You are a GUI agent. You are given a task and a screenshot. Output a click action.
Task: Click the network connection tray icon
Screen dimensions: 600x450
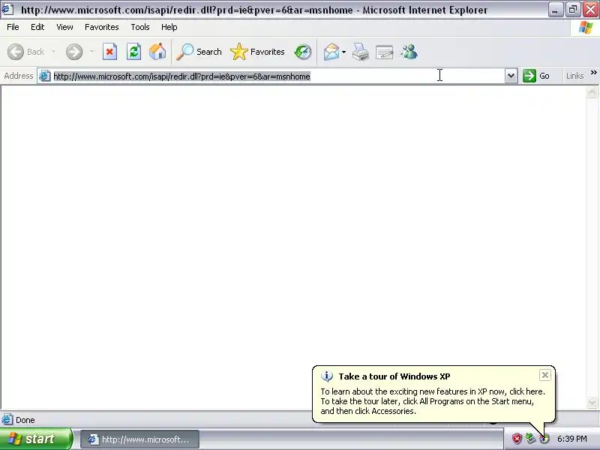click(x=530, y=439)
